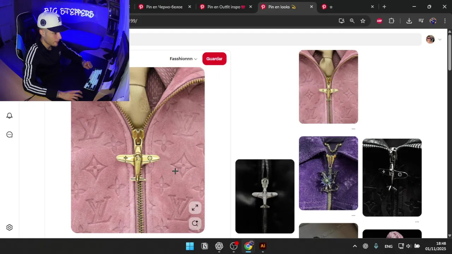Open the zoom magnifier in address bar

click(x=352, y=21)
